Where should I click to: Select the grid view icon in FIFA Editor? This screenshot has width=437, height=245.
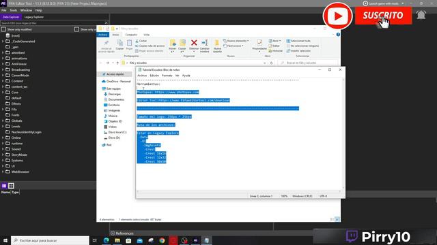pos(11,186)
